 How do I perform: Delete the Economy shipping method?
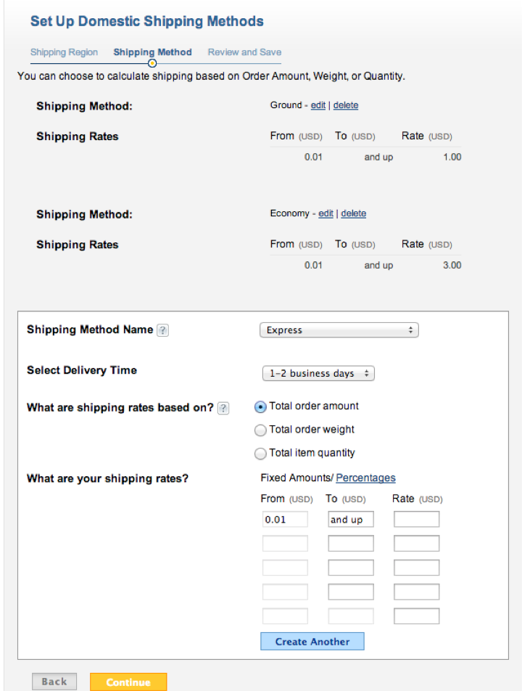tap(354, 213)
